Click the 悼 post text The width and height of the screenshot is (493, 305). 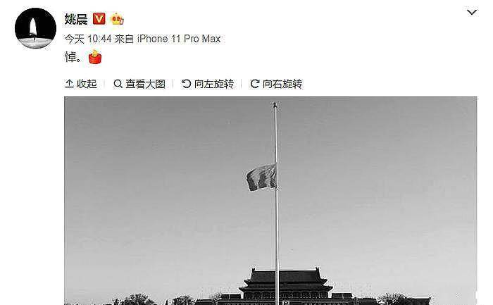click(x=70, y=57)
